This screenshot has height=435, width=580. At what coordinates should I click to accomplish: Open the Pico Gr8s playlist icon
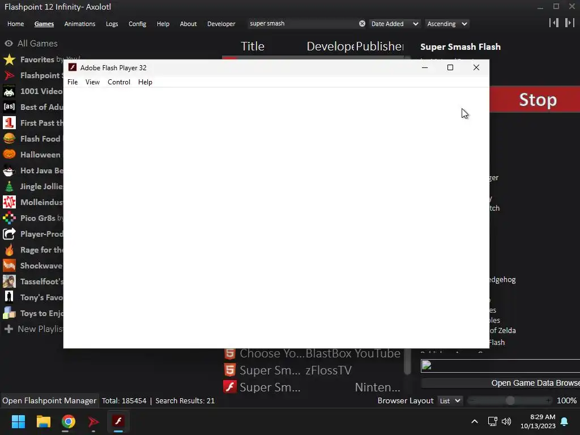point(9,218)
